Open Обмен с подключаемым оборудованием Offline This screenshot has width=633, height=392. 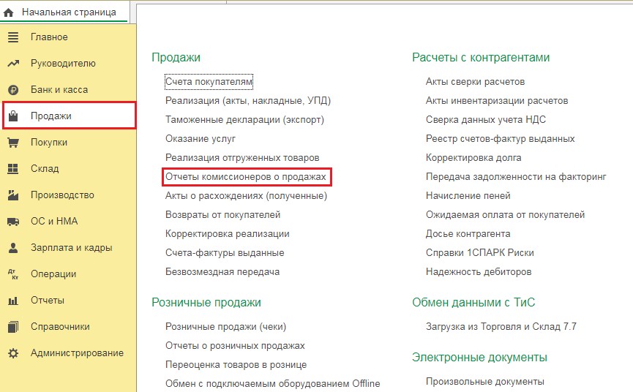272,383
